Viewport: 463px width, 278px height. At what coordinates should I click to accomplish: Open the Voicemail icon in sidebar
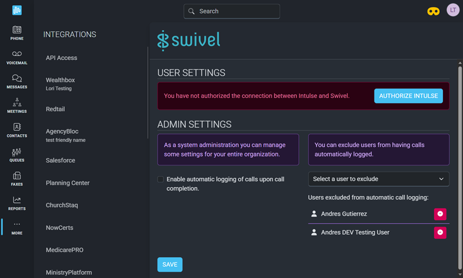[x=17, y=54]
